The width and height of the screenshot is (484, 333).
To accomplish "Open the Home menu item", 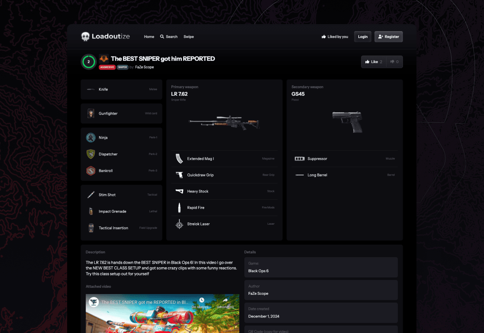I will point(149,37).
